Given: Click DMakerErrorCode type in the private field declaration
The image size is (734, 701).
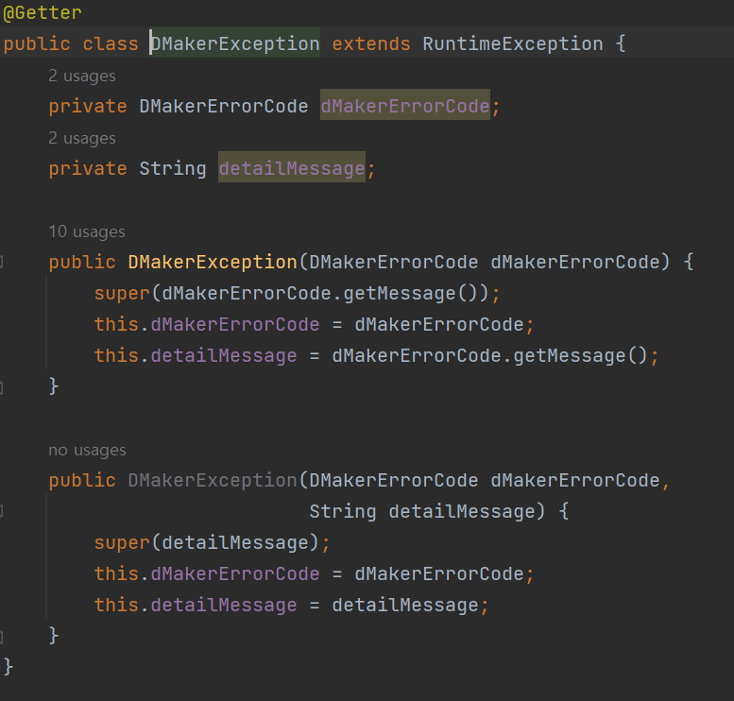Looking at the screenshot, I should click(224, 106).
